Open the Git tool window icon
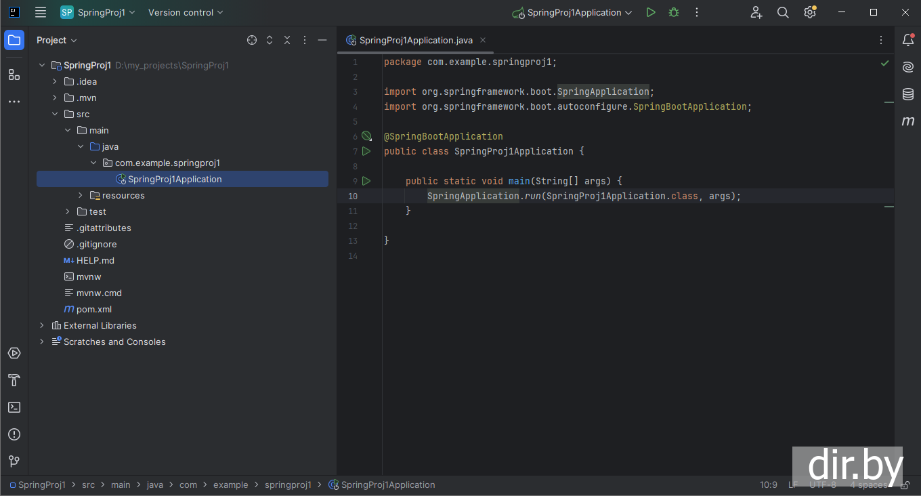This screenshot has width=921, height=496. pyautogui.click(x=14, y=461)
